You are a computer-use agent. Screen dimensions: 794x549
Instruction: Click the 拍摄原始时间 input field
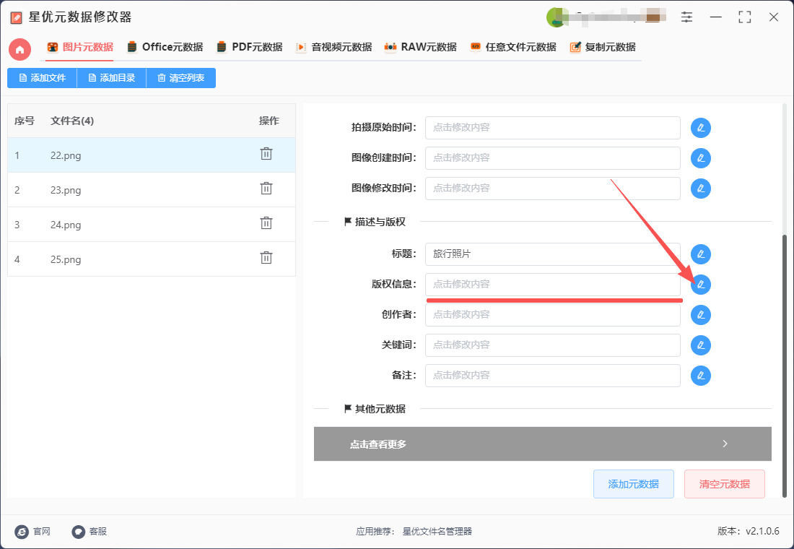click(x=552, y=128)
